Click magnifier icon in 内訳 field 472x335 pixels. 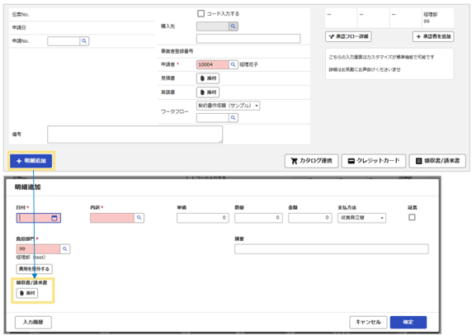pyautogui.click(x=139, y=218)
